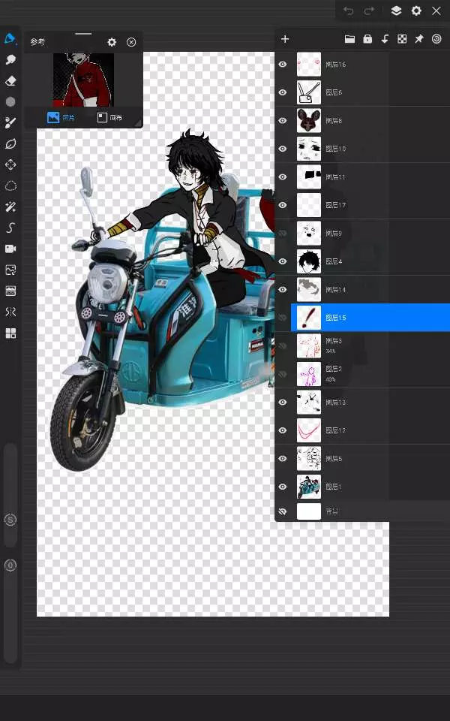
Task: Select the move transform tool
Action: tap(10, 164)
